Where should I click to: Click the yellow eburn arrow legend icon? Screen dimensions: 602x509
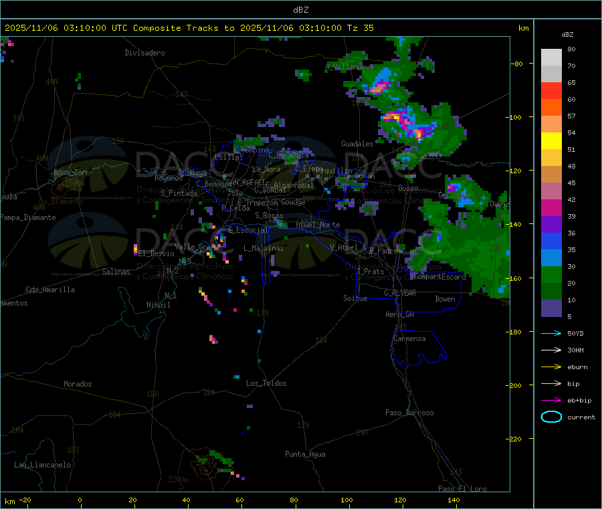pos(551,367)
